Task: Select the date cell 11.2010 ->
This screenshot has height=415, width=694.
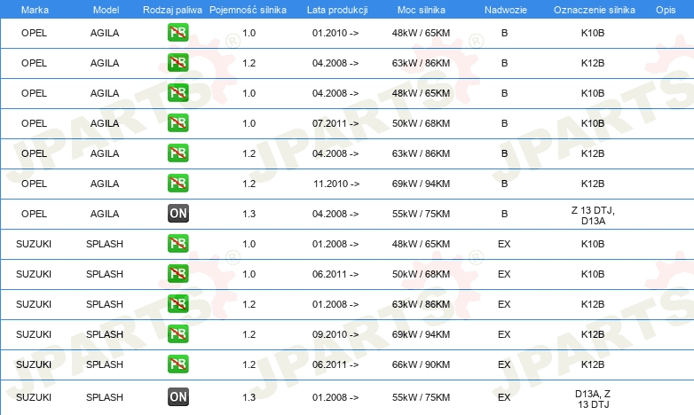Action: [336, 184]
